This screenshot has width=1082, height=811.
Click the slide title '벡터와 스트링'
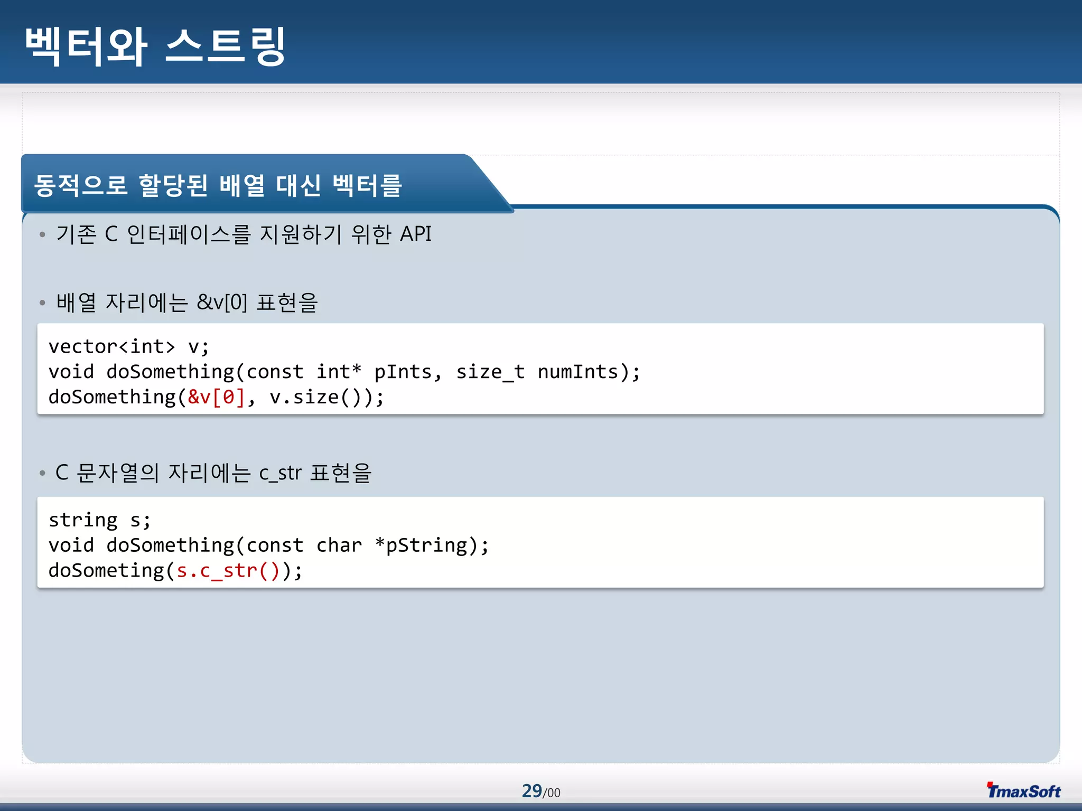click(x=155, y=46)
